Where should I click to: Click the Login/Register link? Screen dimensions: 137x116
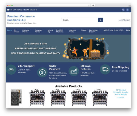pos(124,20)
